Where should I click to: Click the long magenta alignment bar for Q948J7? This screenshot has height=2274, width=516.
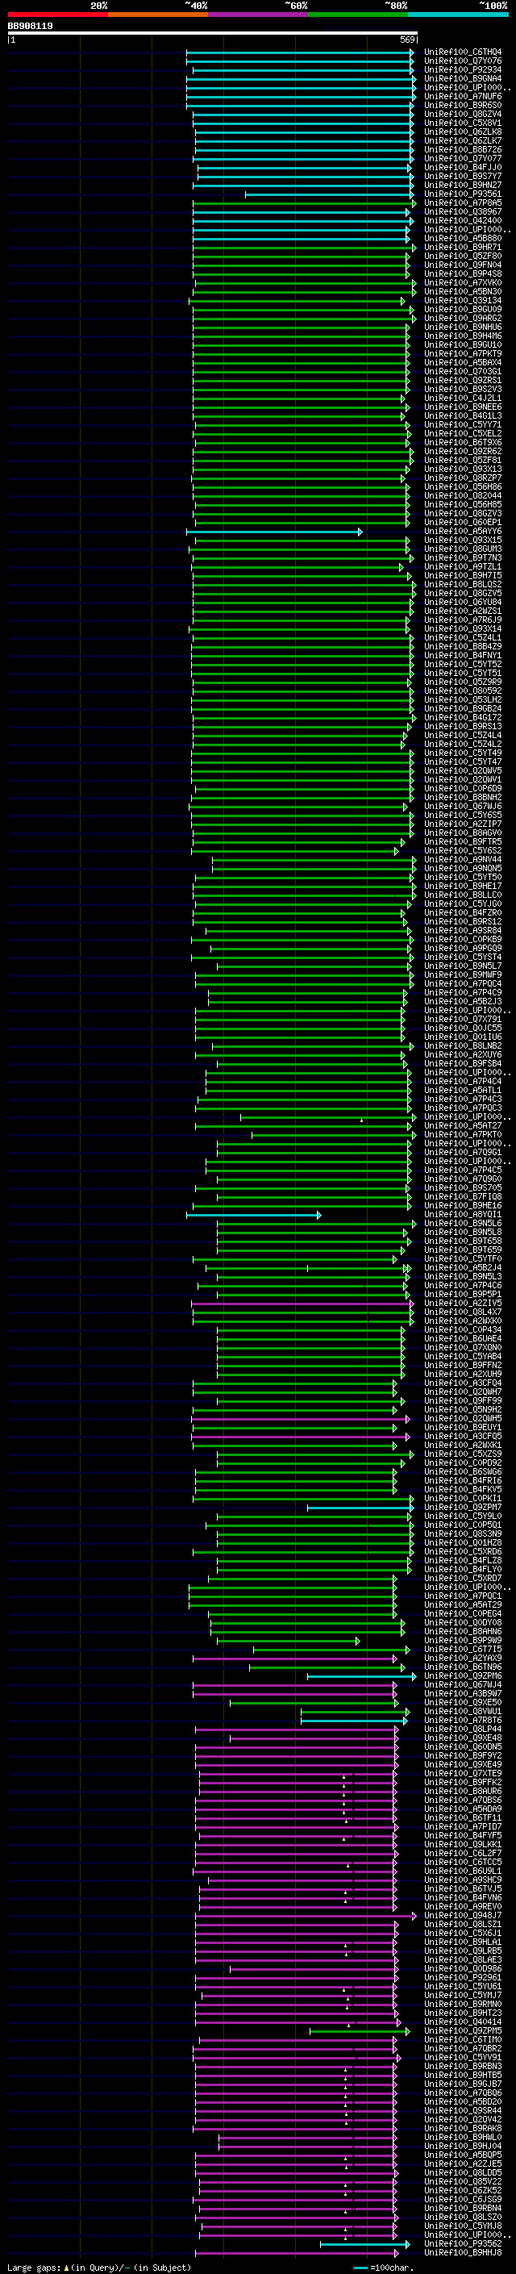pyautogui.click(x=306, y=1916)
